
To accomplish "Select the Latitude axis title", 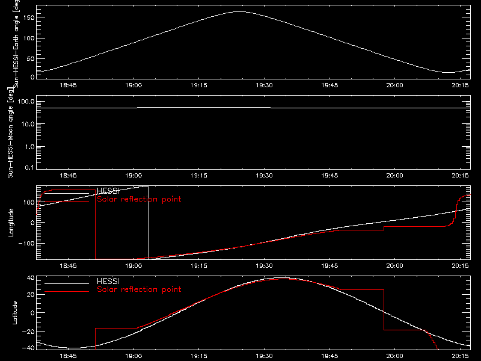I will (14, 313).
